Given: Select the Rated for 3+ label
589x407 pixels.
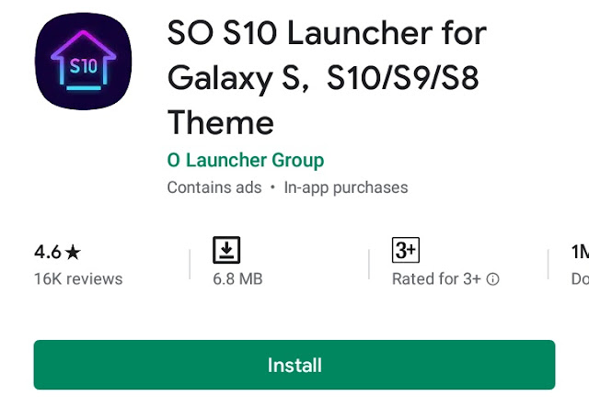Looking at the screenshot, I should (436, 279).
